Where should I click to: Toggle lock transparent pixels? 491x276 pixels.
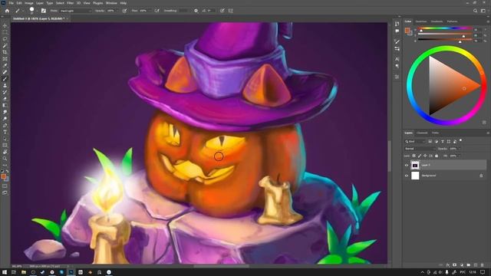pyautogui.click(x=414, y=156)
